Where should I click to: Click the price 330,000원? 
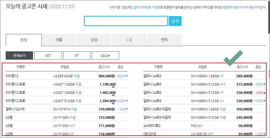(244, 101)
